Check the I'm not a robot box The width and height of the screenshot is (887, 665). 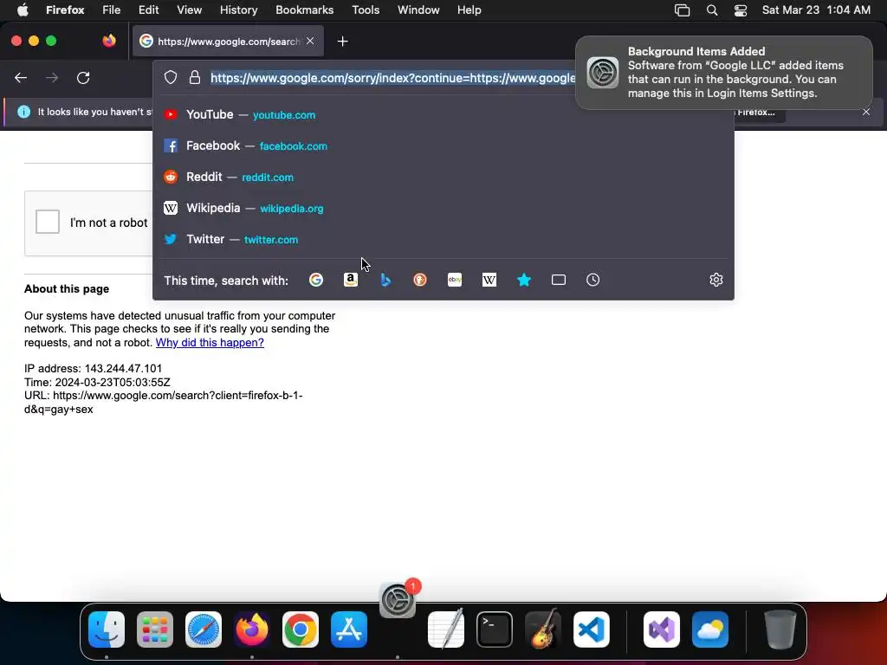[x=48, y=222]
